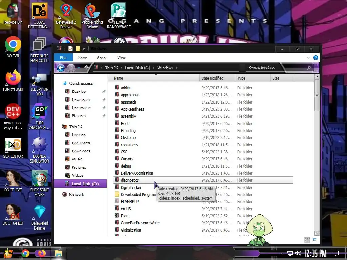Open recent locations dropdown next to Forward

point(79,68)
